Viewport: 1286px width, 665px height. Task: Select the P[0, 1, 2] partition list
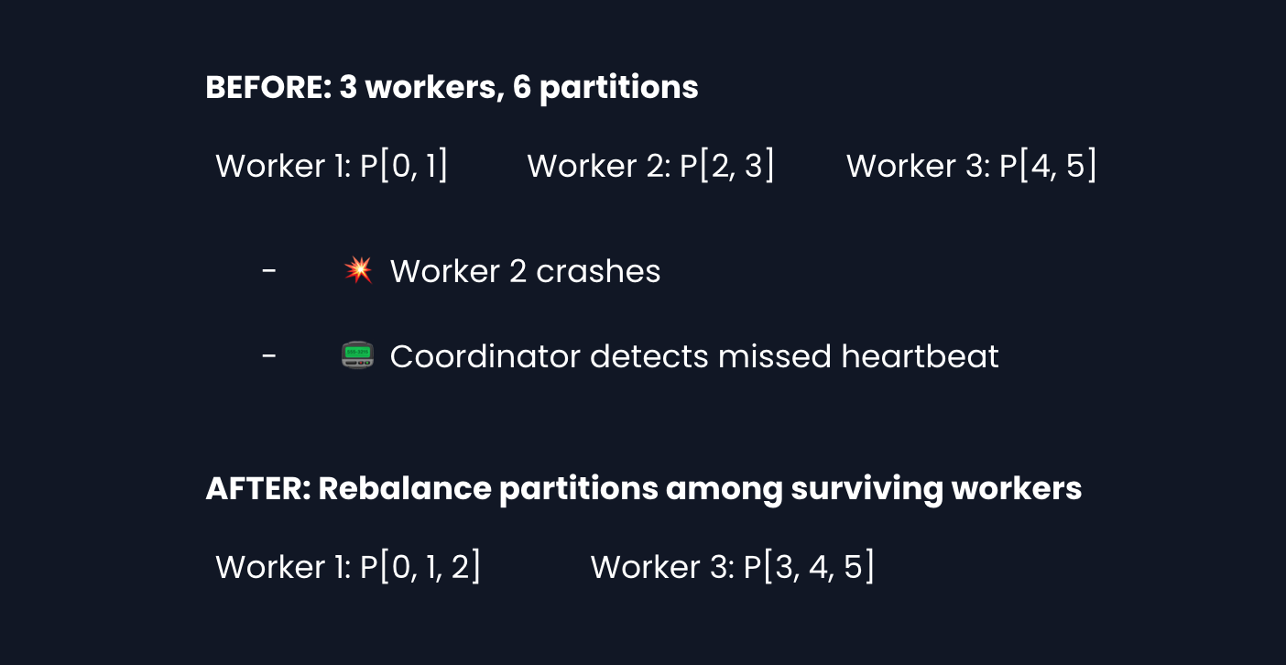(x=420, y=567)
